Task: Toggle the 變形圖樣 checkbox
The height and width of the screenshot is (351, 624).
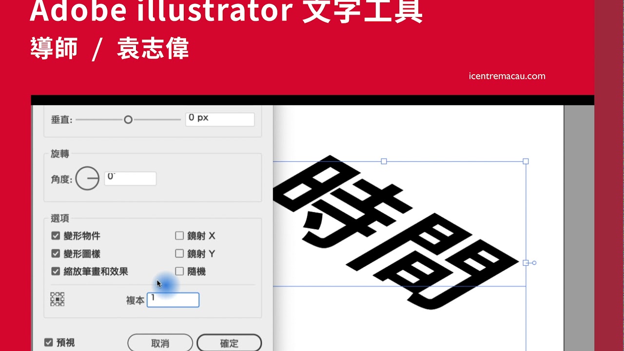Action: click(x=56, y=253)
